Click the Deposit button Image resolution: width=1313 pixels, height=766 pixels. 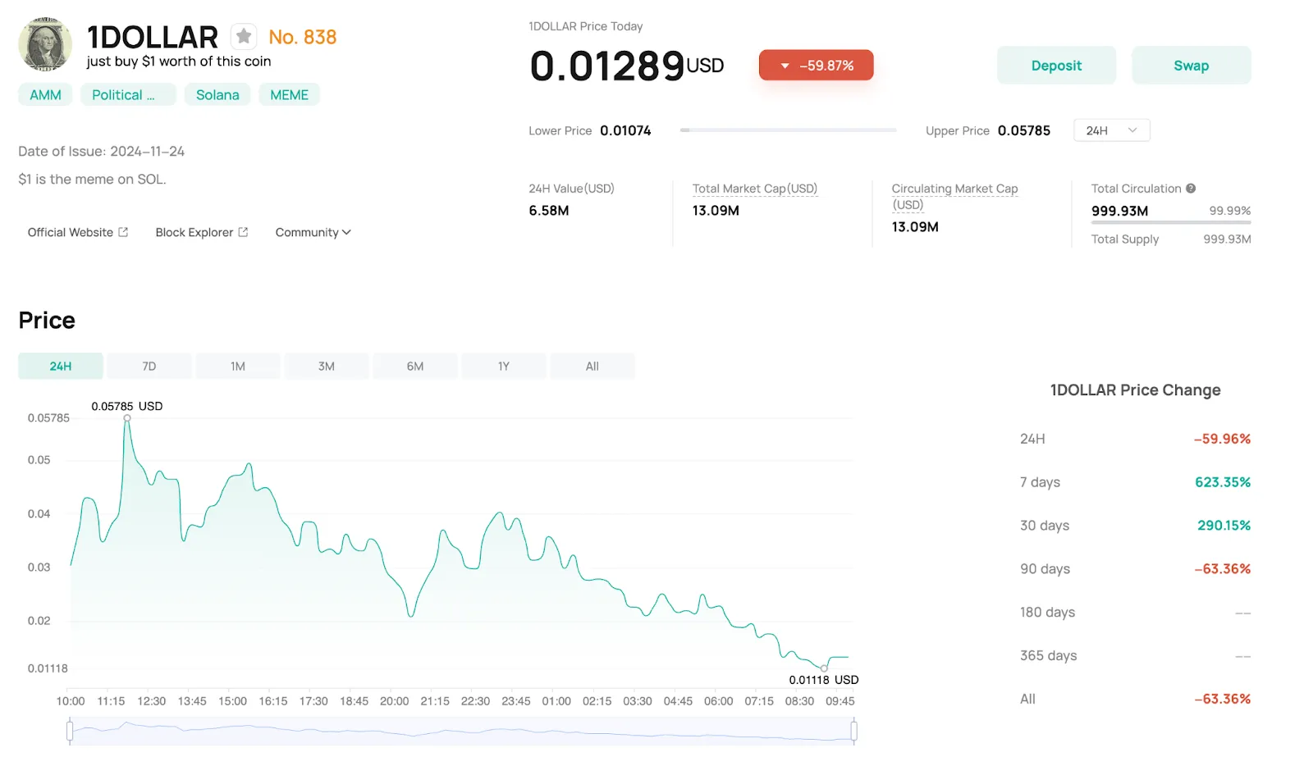(1056, 66)
